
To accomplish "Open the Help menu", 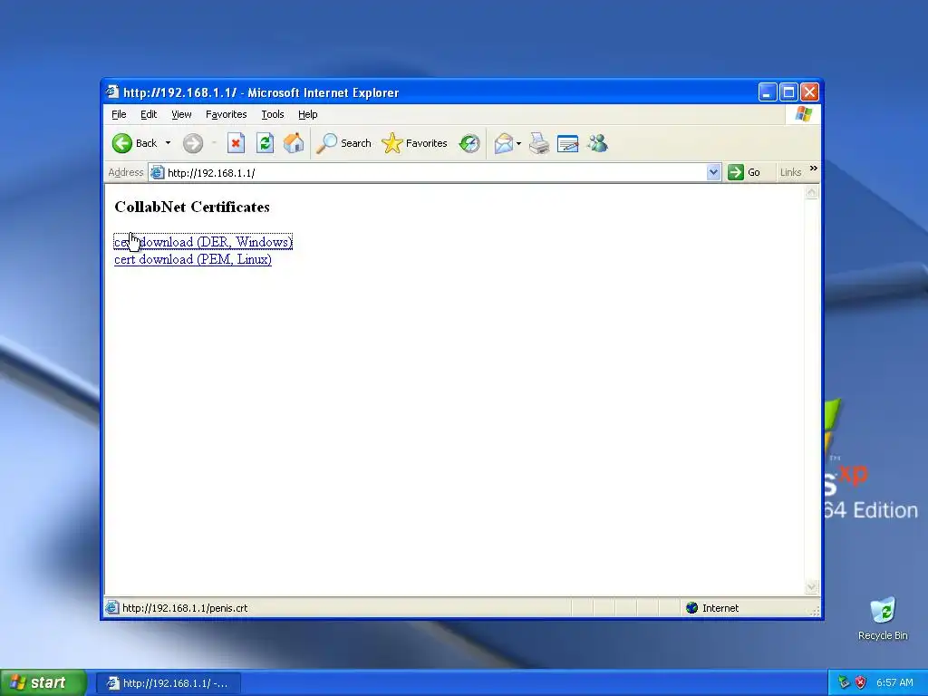I will [308, 114].
